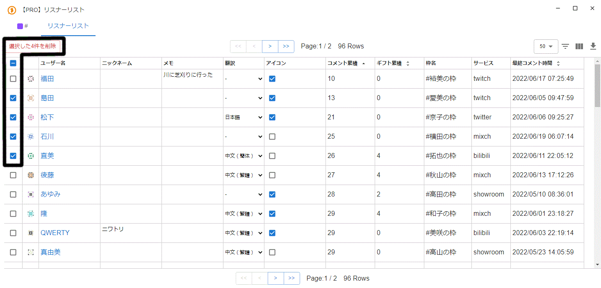Click the download export icon
Image resolution: width=601 pixels, height=288 pixels.
coord(593,46)
